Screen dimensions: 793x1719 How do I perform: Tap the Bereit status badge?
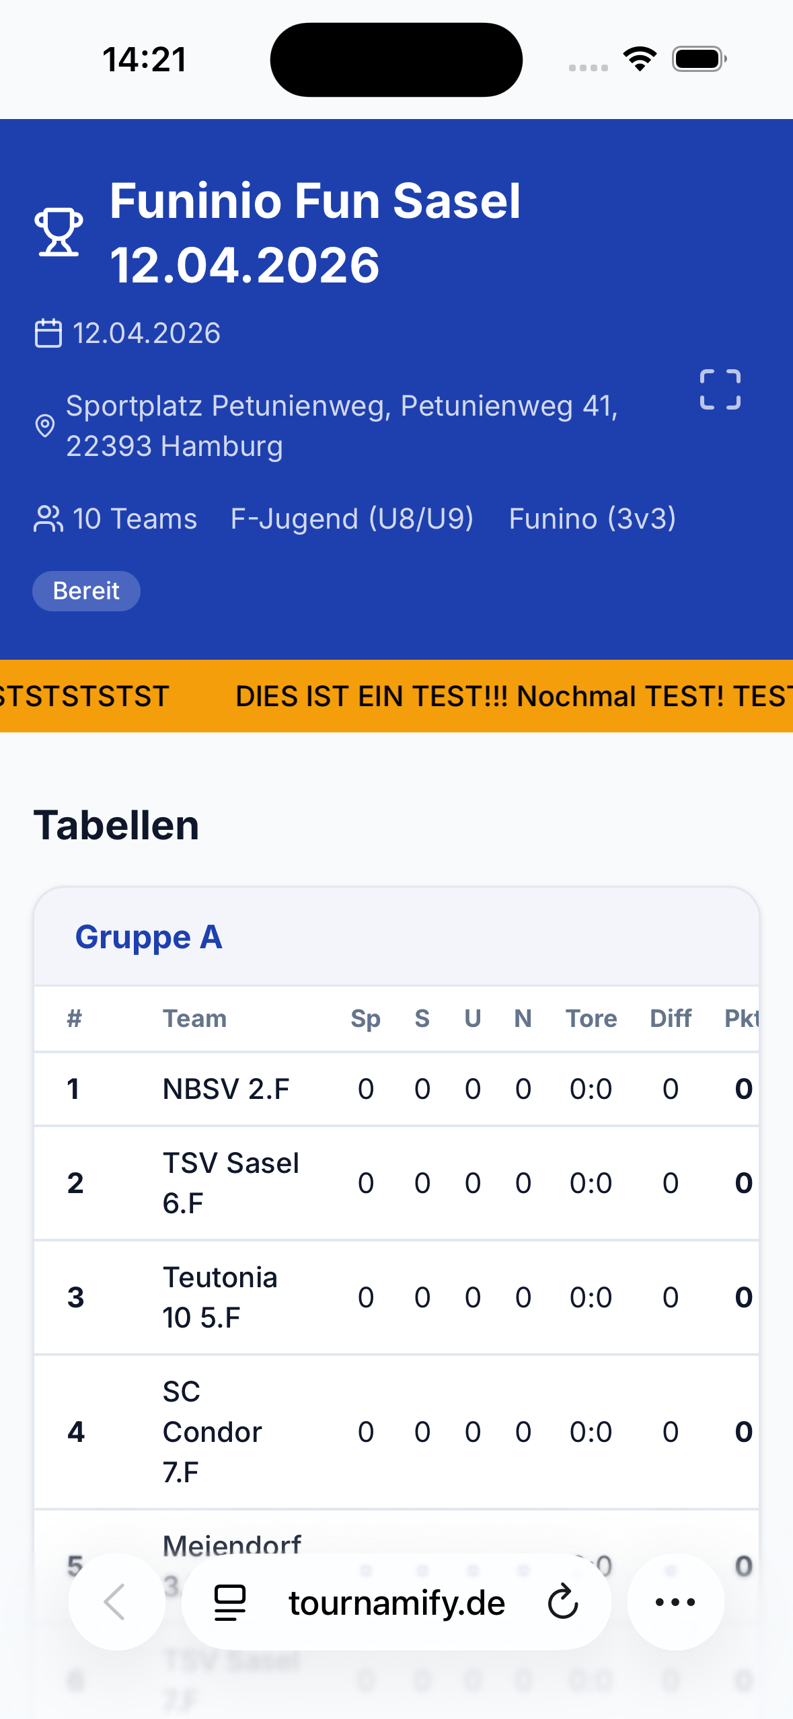(x=86, y=590)
